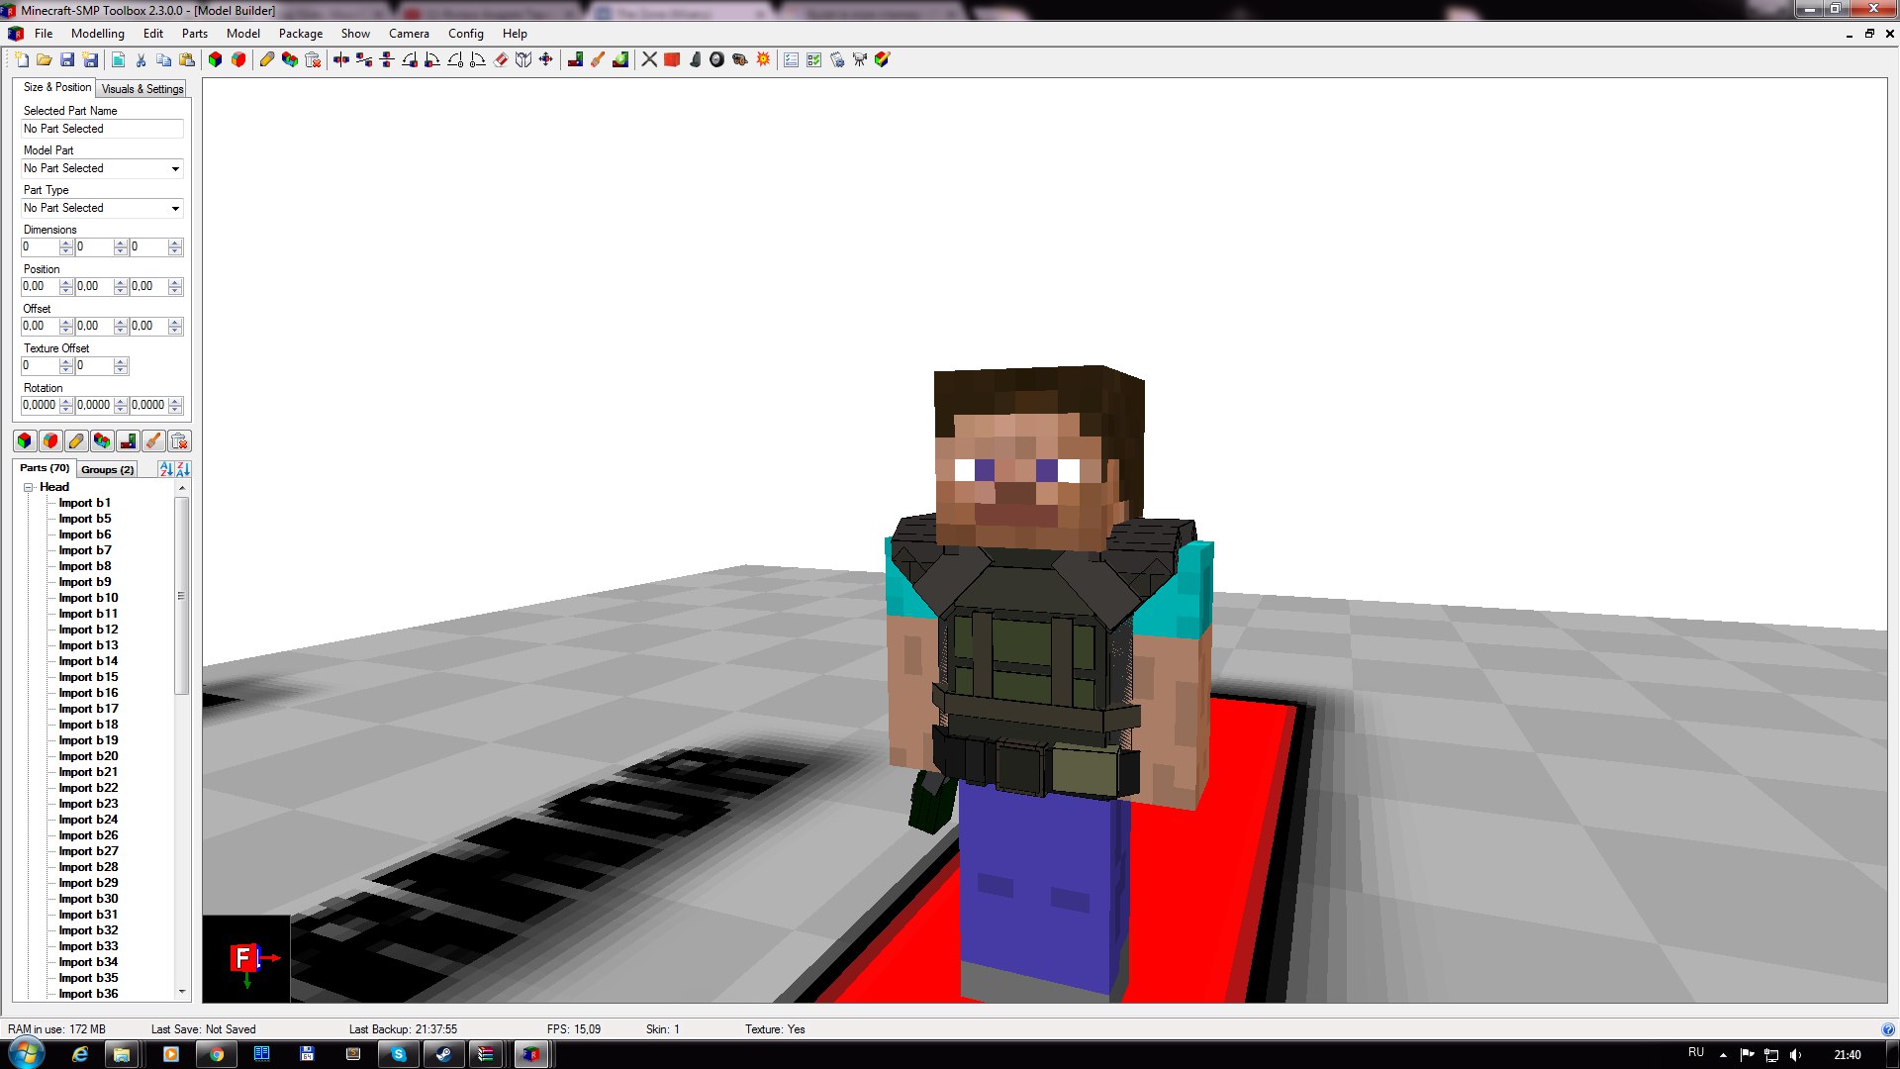Click the add cylinder shape button above parts list

click(x=50, y=441)
